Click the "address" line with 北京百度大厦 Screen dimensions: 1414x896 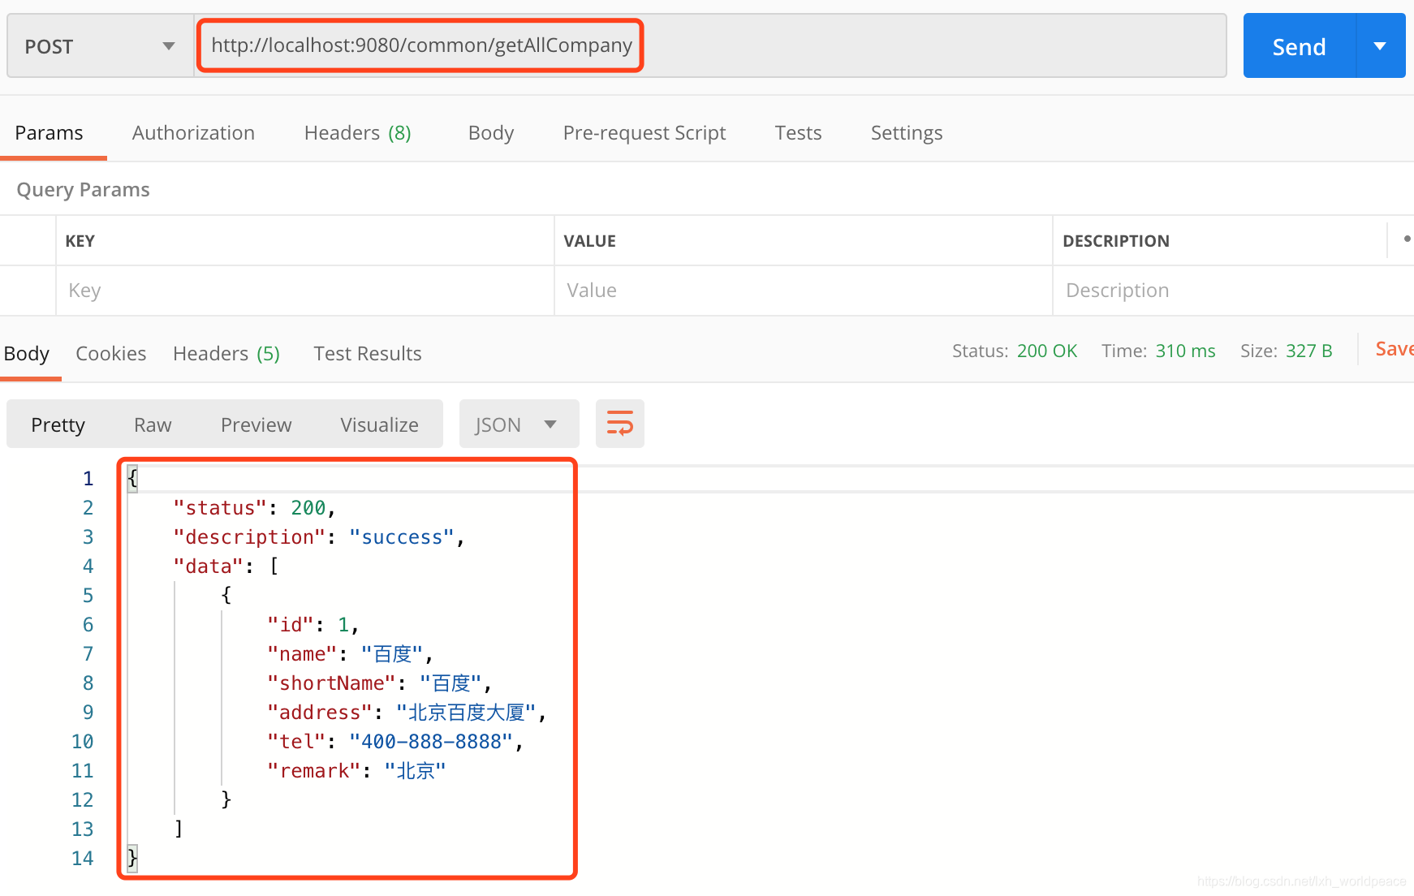click(407, 713)
